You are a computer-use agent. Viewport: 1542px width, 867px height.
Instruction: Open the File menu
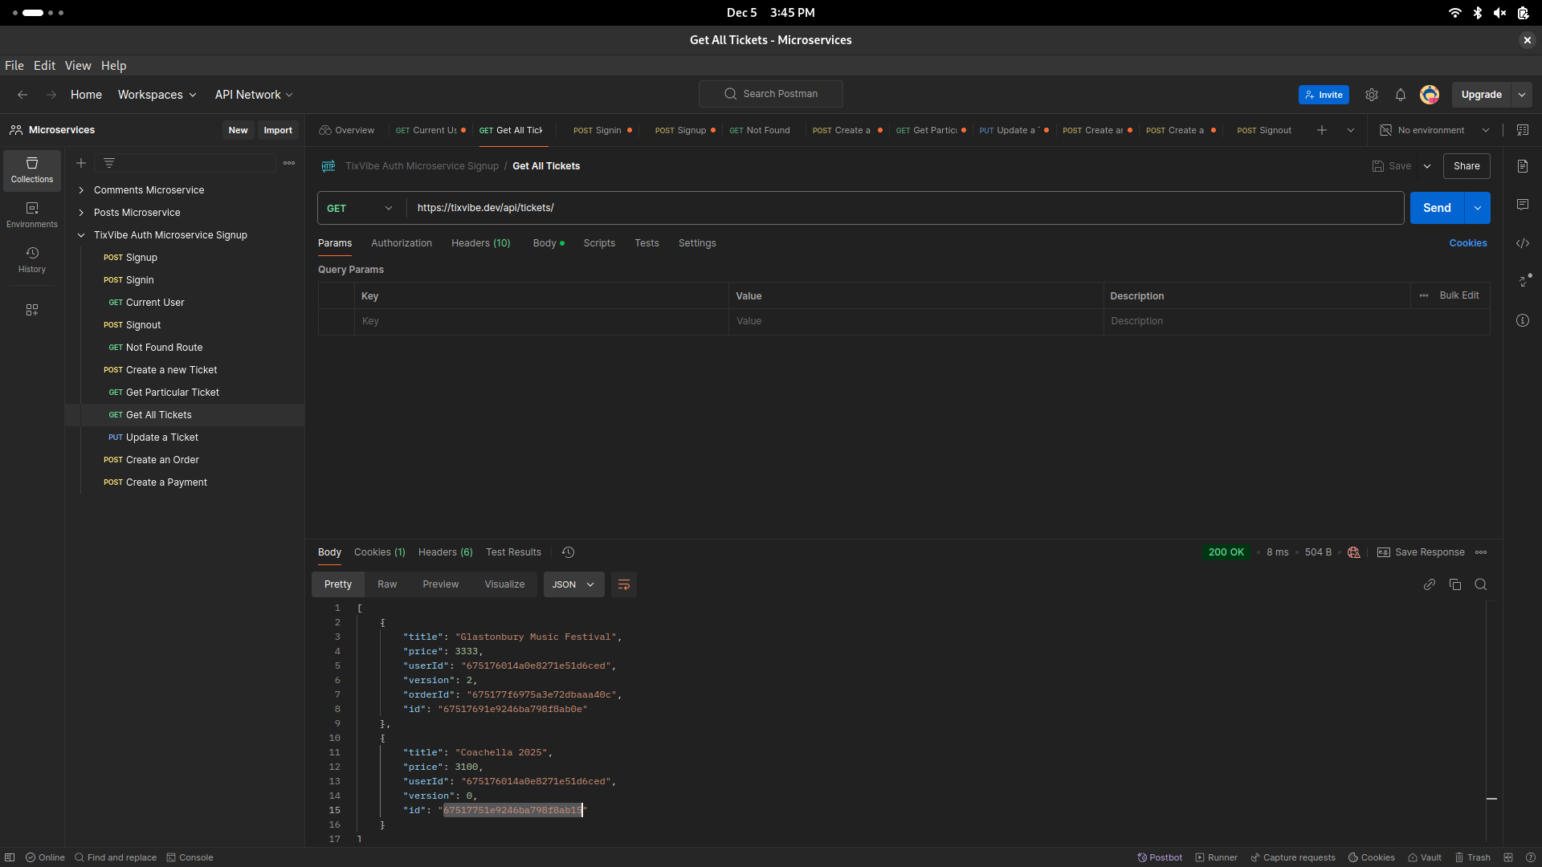tap(14, 66)
